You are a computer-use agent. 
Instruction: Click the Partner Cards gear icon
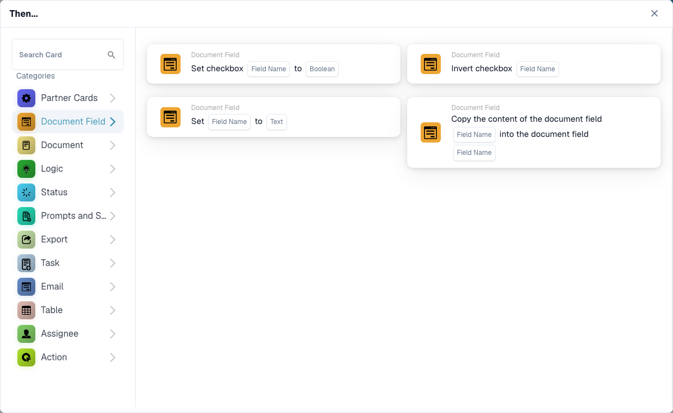[26, 98]
